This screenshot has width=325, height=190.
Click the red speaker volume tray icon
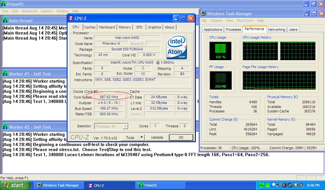point(284,185)
